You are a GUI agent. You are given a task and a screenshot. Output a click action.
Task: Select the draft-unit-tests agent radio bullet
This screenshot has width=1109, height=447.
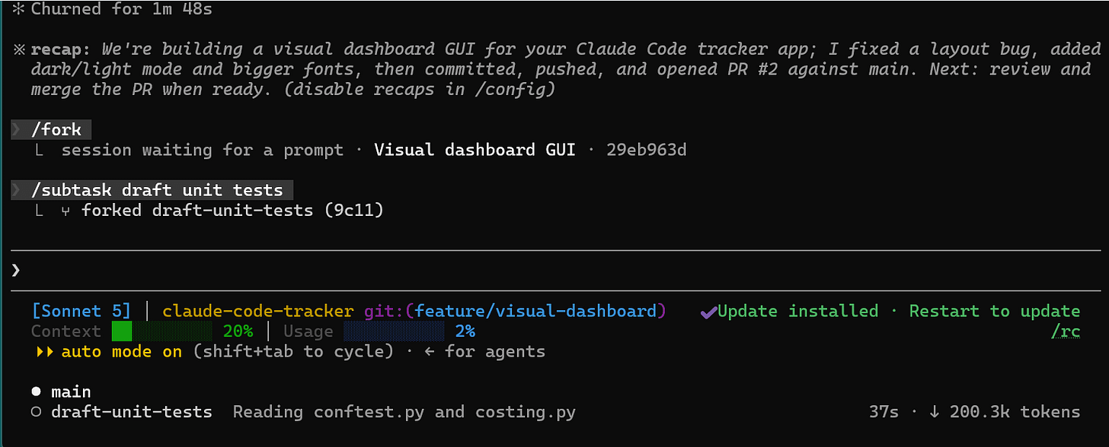36,413
